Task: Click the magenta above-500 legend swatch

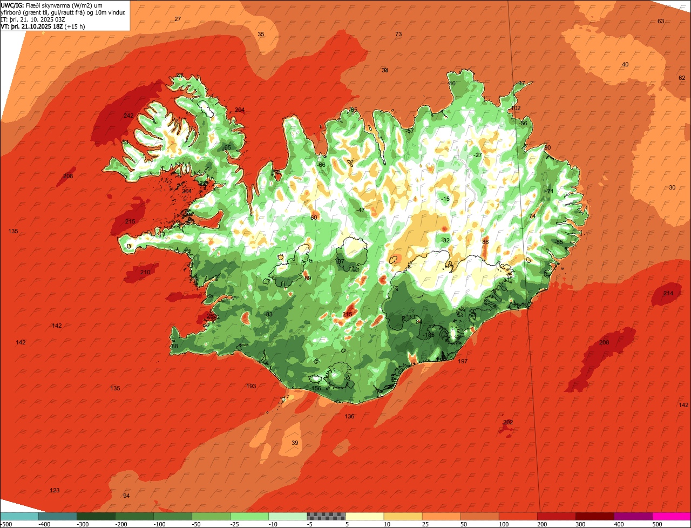Action: 672,516
